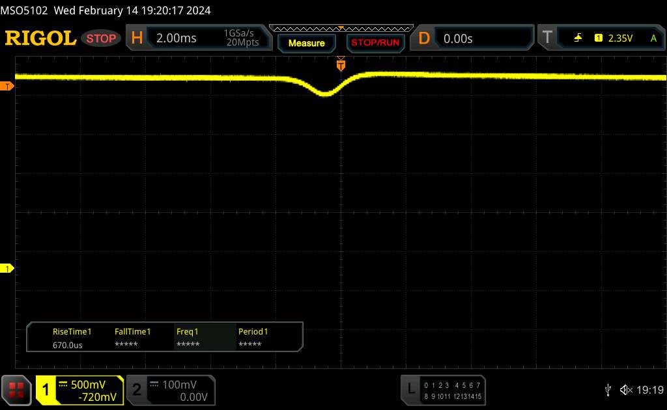Select the Freq1 measurement
This screenshot has width=667, height=410.
coord(187,331)
